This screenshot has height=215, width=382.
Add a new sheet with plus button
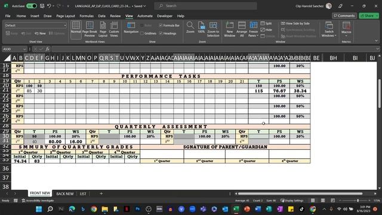101,193
